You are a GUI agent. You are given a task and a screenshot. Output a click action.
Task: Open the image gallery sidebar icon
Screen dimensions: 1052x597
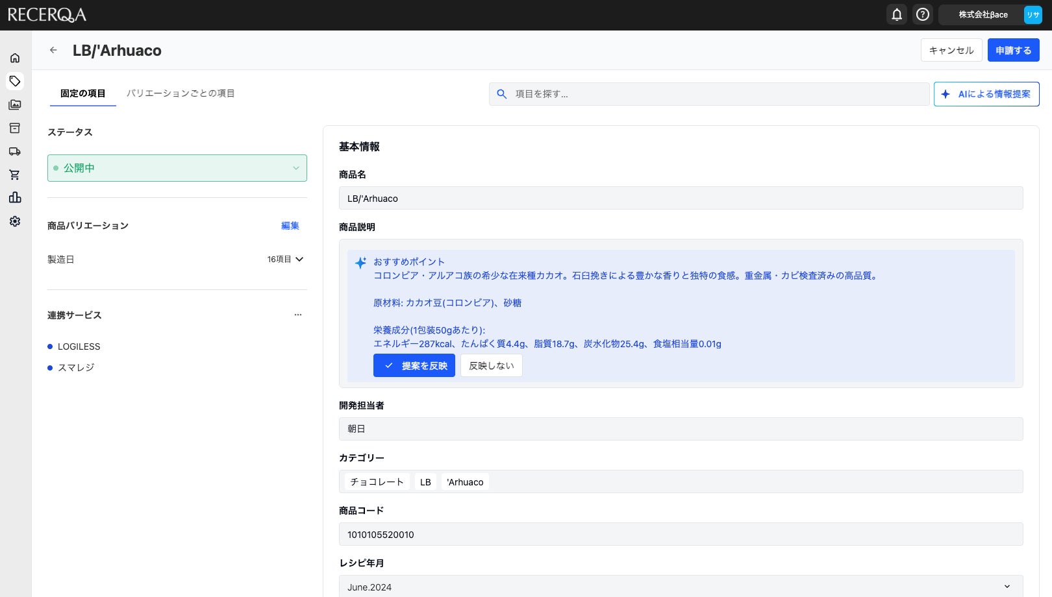point(15,104)
